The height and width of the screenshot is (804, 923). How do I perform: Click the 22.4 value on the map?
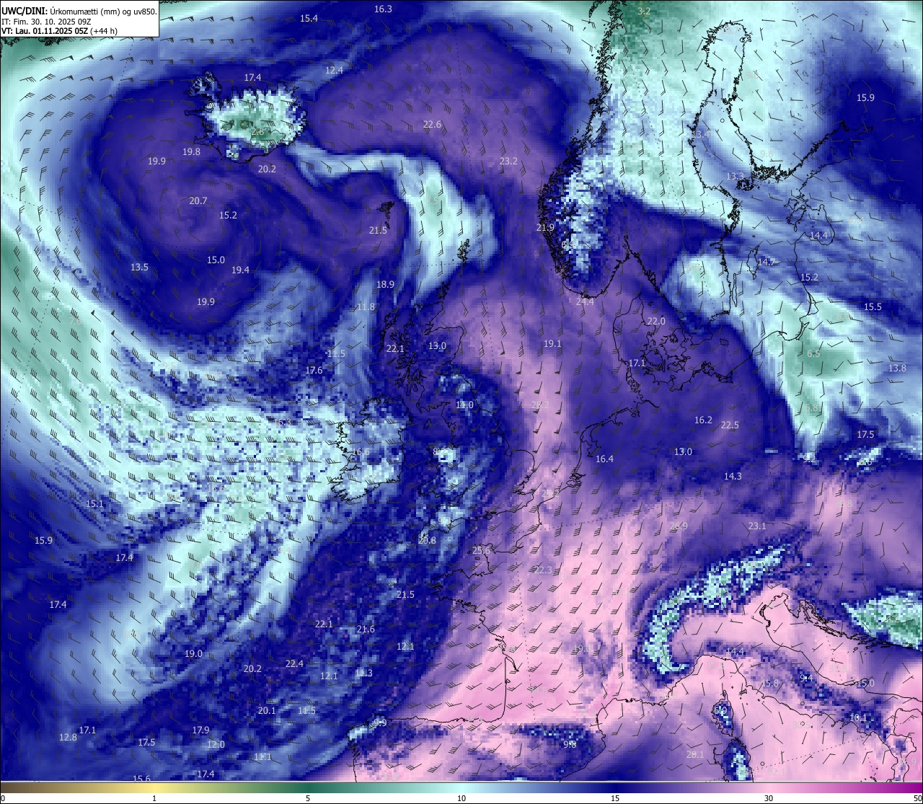point(294,664)
